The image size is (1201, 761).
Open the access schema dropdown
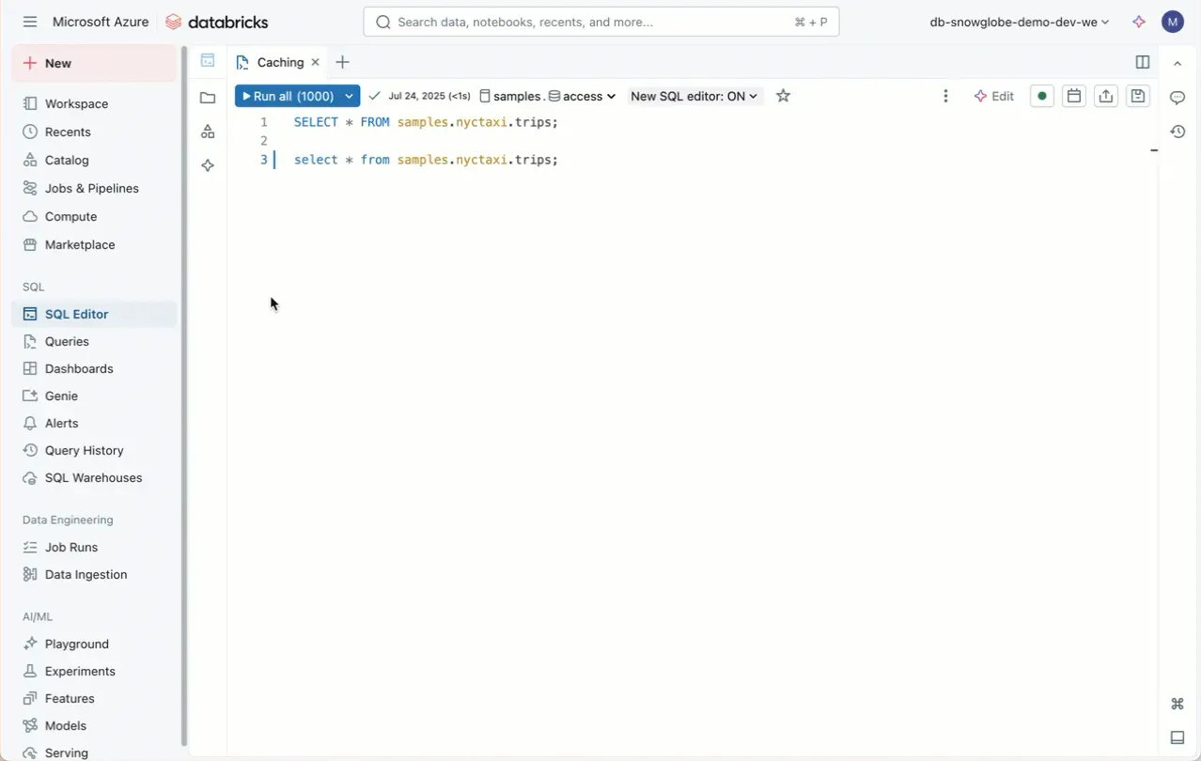pos(582,96)
